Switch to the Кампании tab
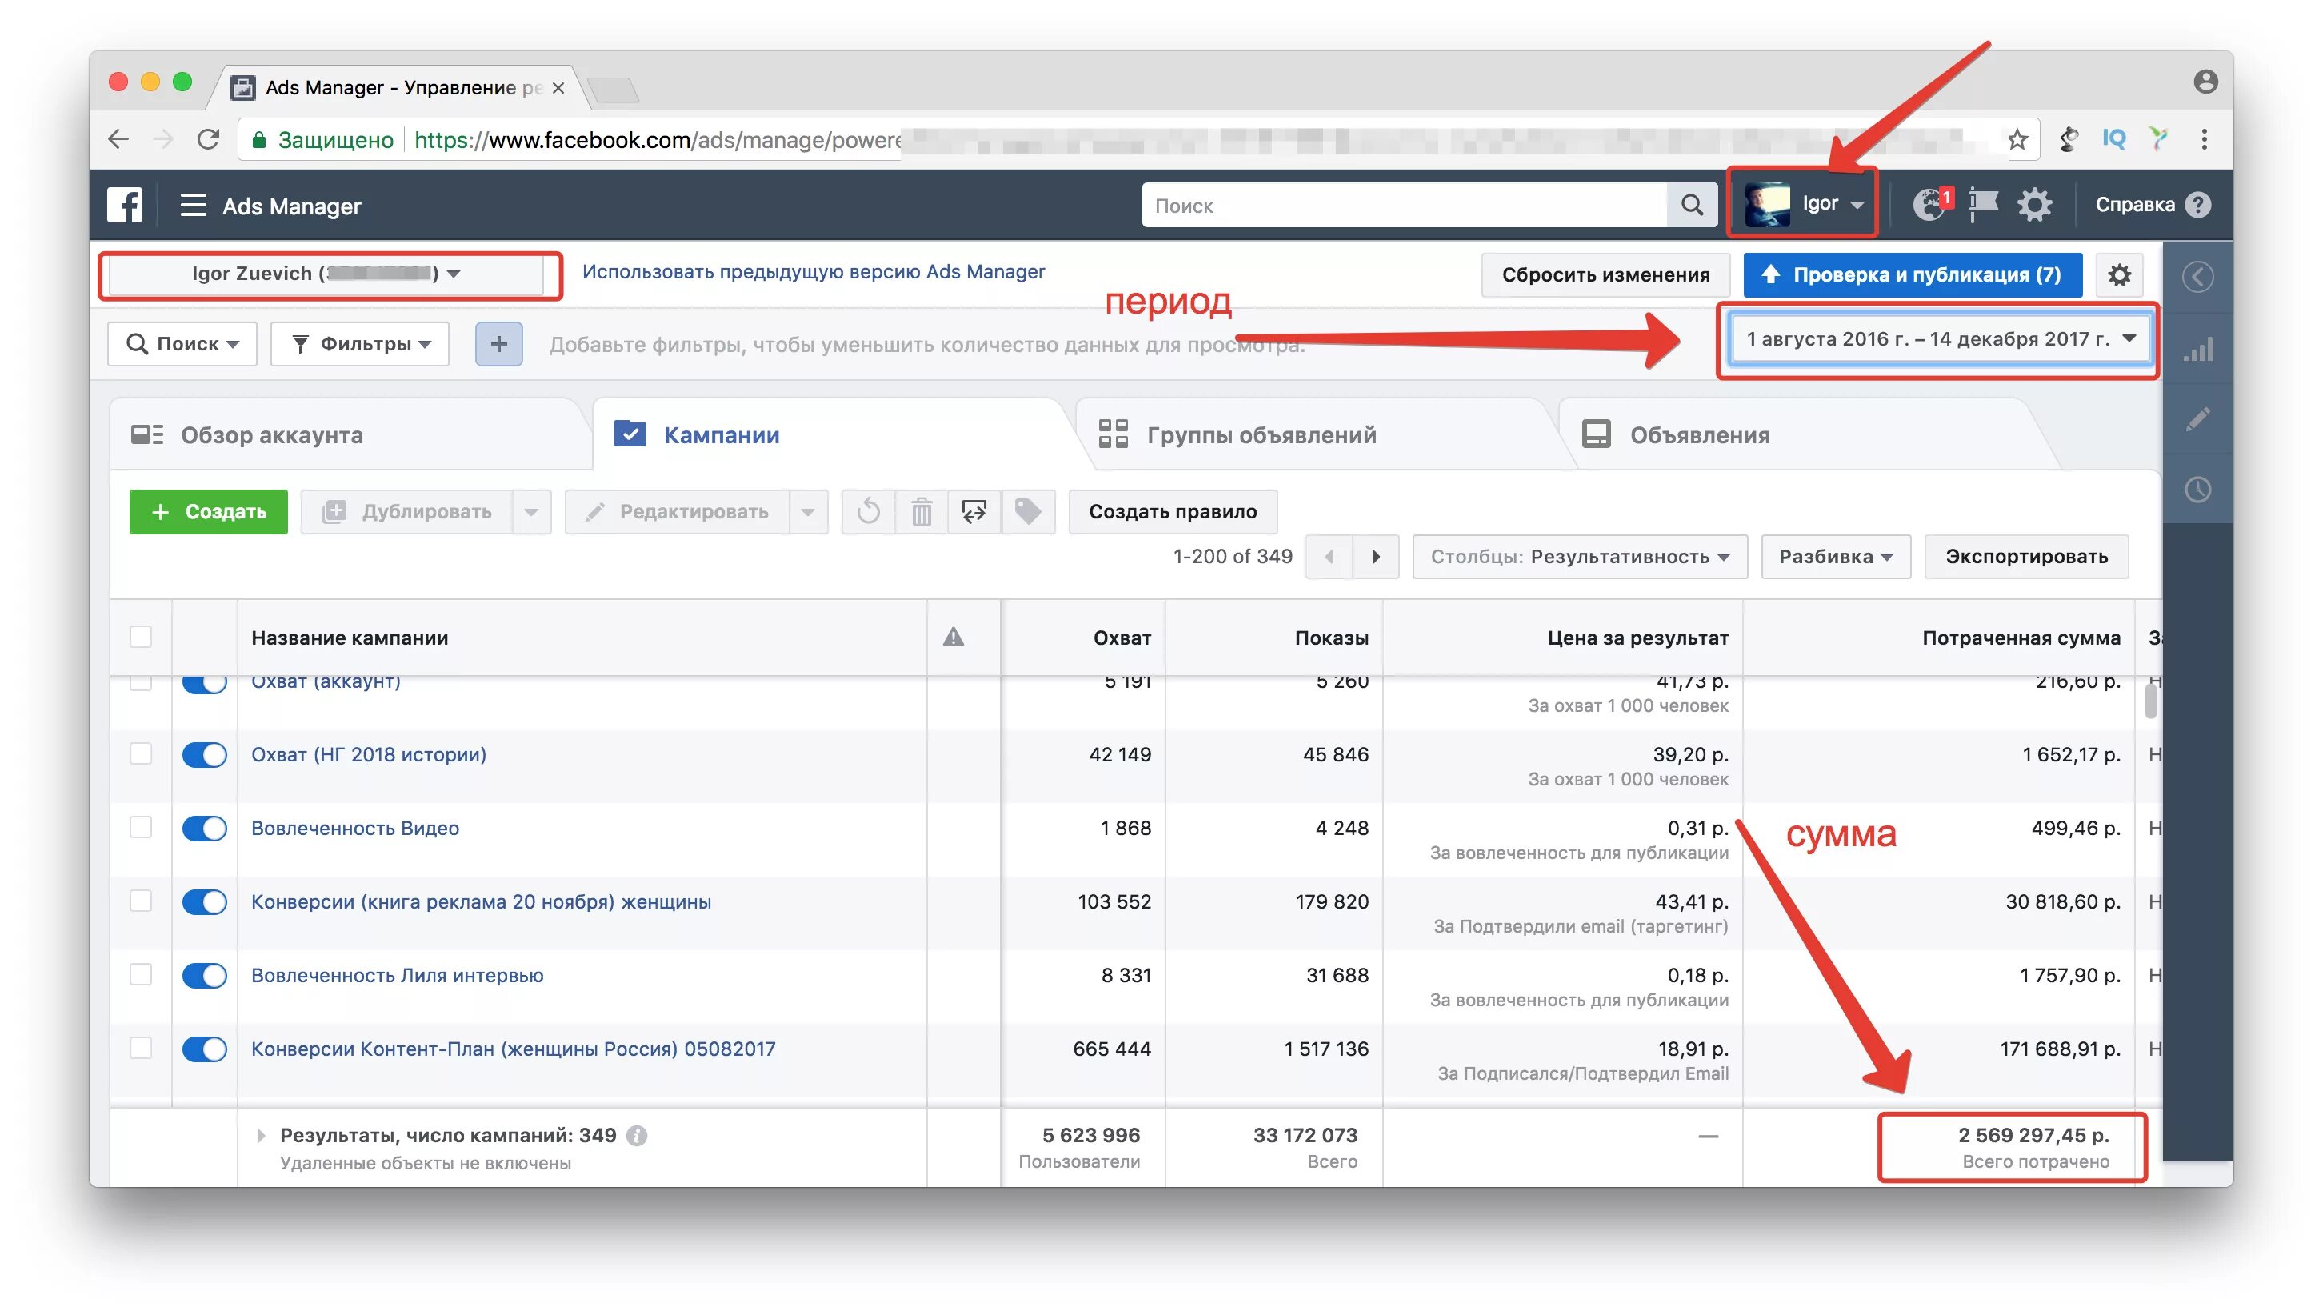 click(720, 433)
